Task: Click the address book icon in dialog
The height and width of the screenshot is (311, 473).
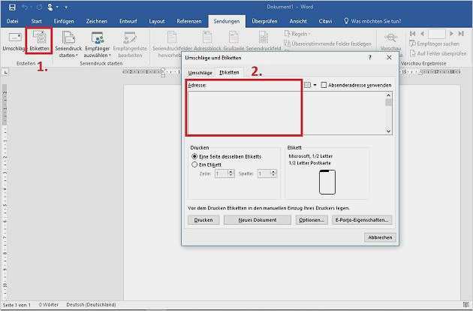Action: pyautogui.click(x=307, y=86)
